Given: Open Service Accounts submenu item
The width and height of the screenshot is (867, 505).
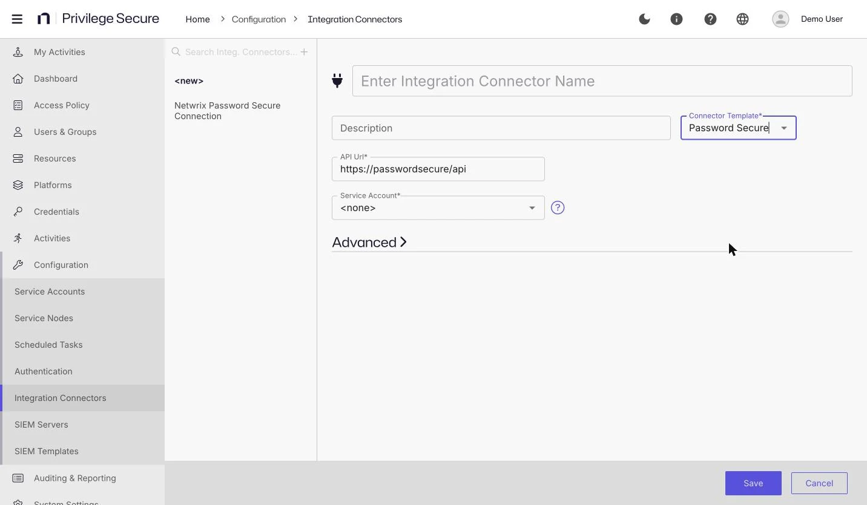Looking at the screenshot, I should [82, 292].
